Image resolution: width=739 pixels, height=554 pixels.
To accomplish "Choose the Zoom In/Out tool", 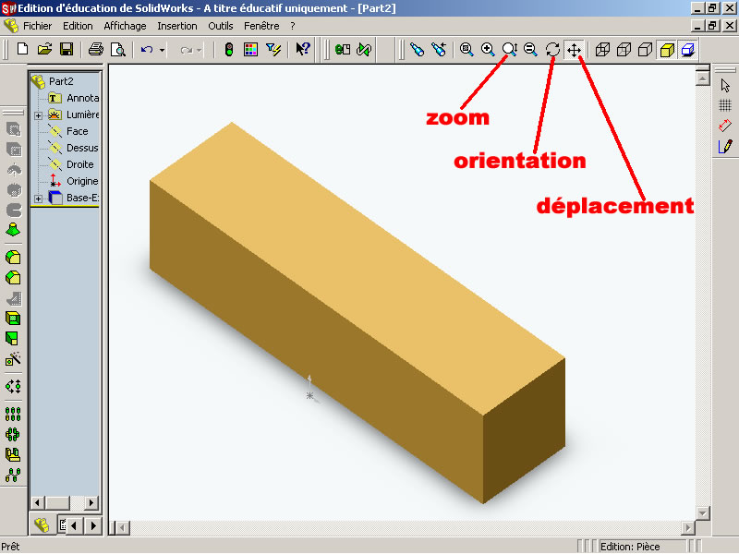I will [510, 50].
